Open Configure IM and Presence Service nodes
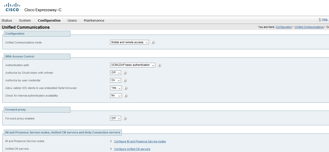329x152 pixels. pyautogui.click(x=140, y=141)
